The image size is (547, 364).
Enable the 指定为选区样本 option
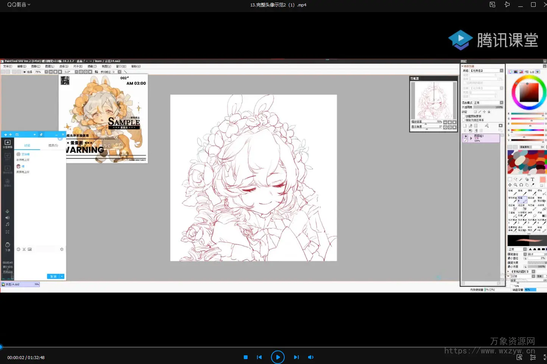tap(464, 120)
